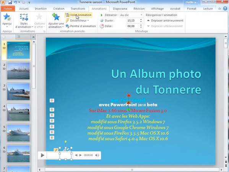This screenshot has height=172, width=229.
Task: Move audio back with rewind button
Action: tap(76, 155)
